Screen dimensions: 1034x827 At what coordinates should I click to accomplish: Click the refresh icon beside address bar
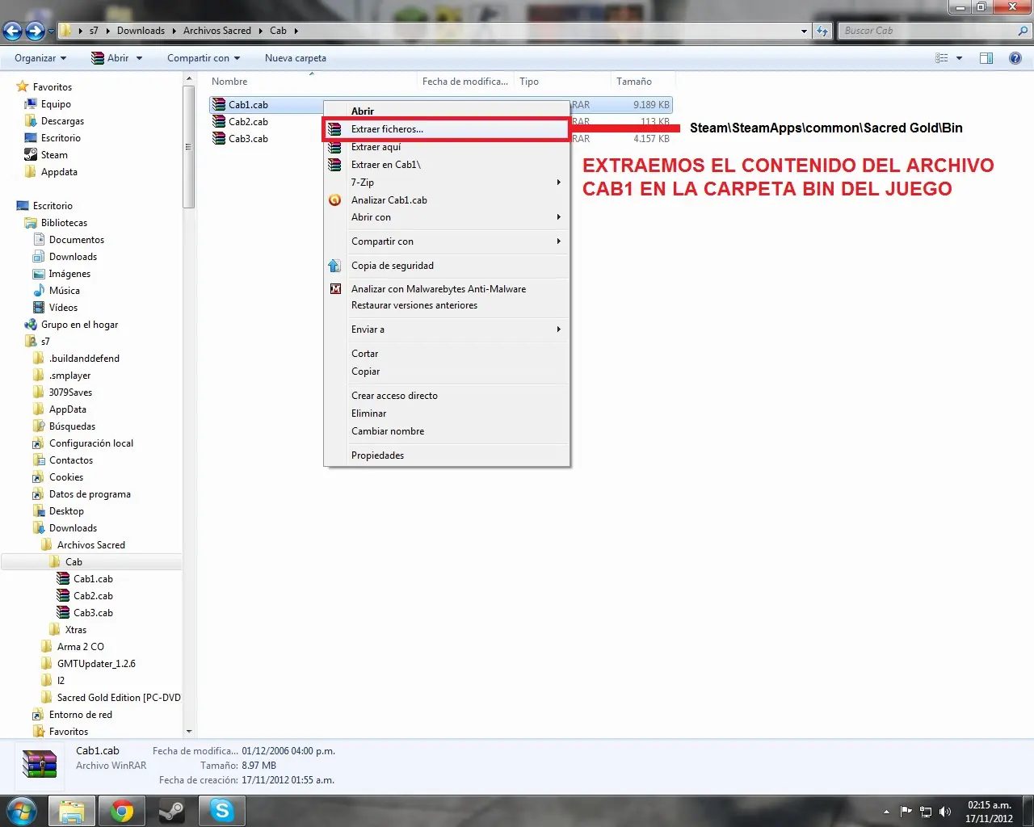tap(822, 31)
